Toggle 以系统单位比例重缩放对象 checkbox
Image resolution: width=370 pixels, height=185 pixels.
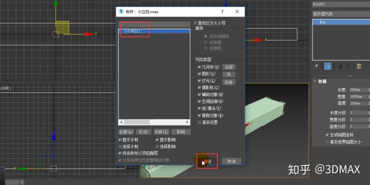pos(120,160)
